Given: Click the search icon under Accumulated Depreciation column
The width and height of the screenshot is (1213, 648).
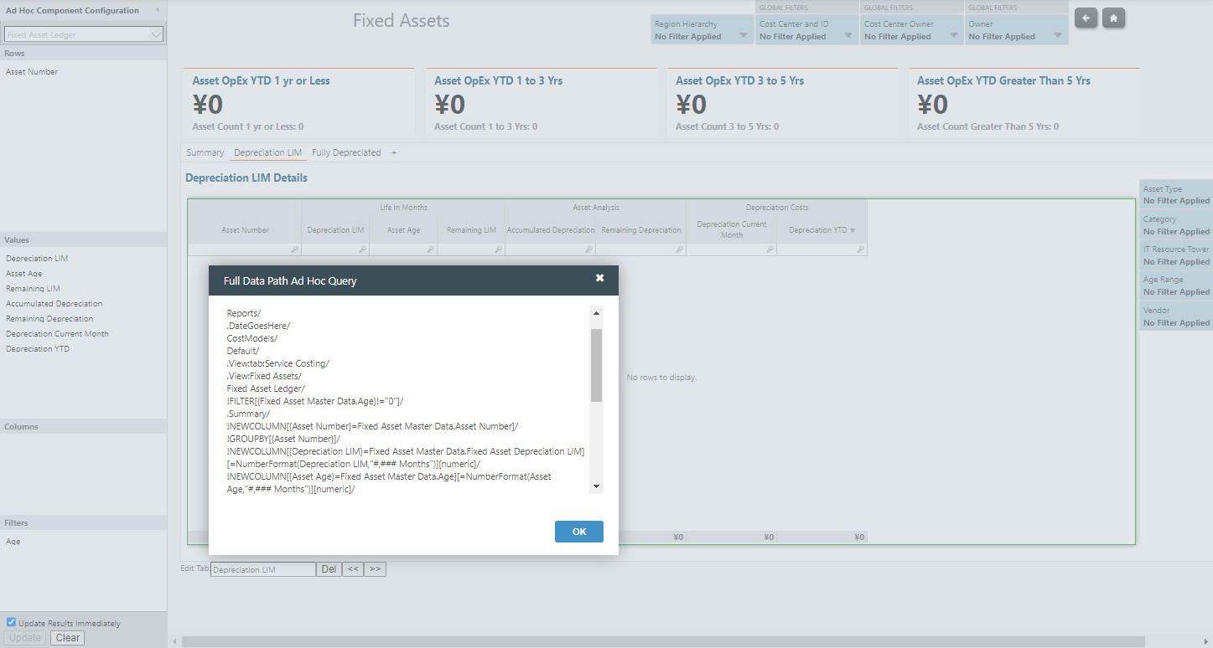Looking at the screenshot, I should [588, 249].
